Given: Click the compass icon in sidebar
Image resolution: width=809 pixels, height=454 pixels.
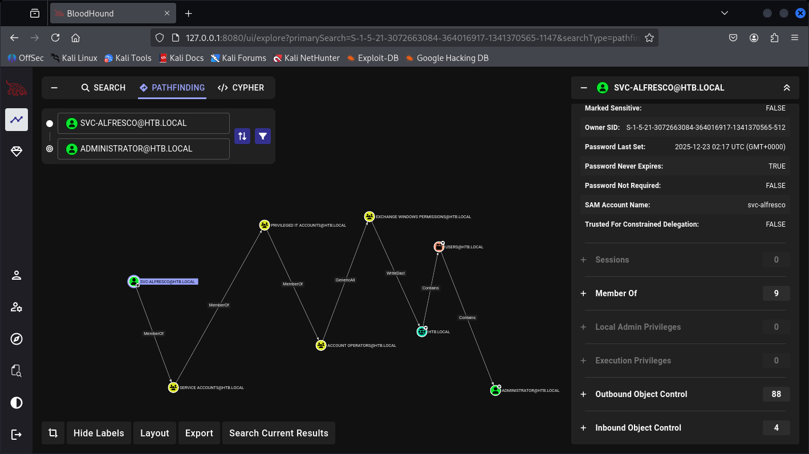Looking at the screenshot, I should click(17, 340).
